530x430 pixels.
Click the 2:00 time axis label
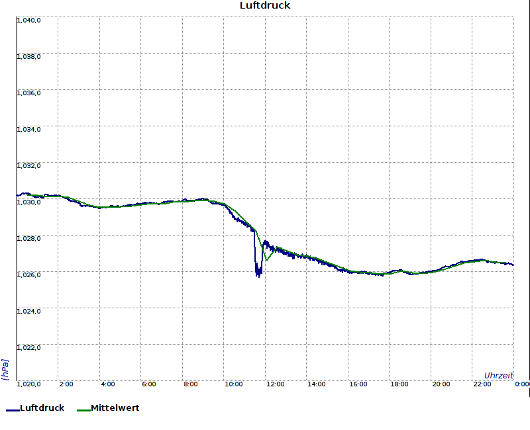[x=66, y=384]
